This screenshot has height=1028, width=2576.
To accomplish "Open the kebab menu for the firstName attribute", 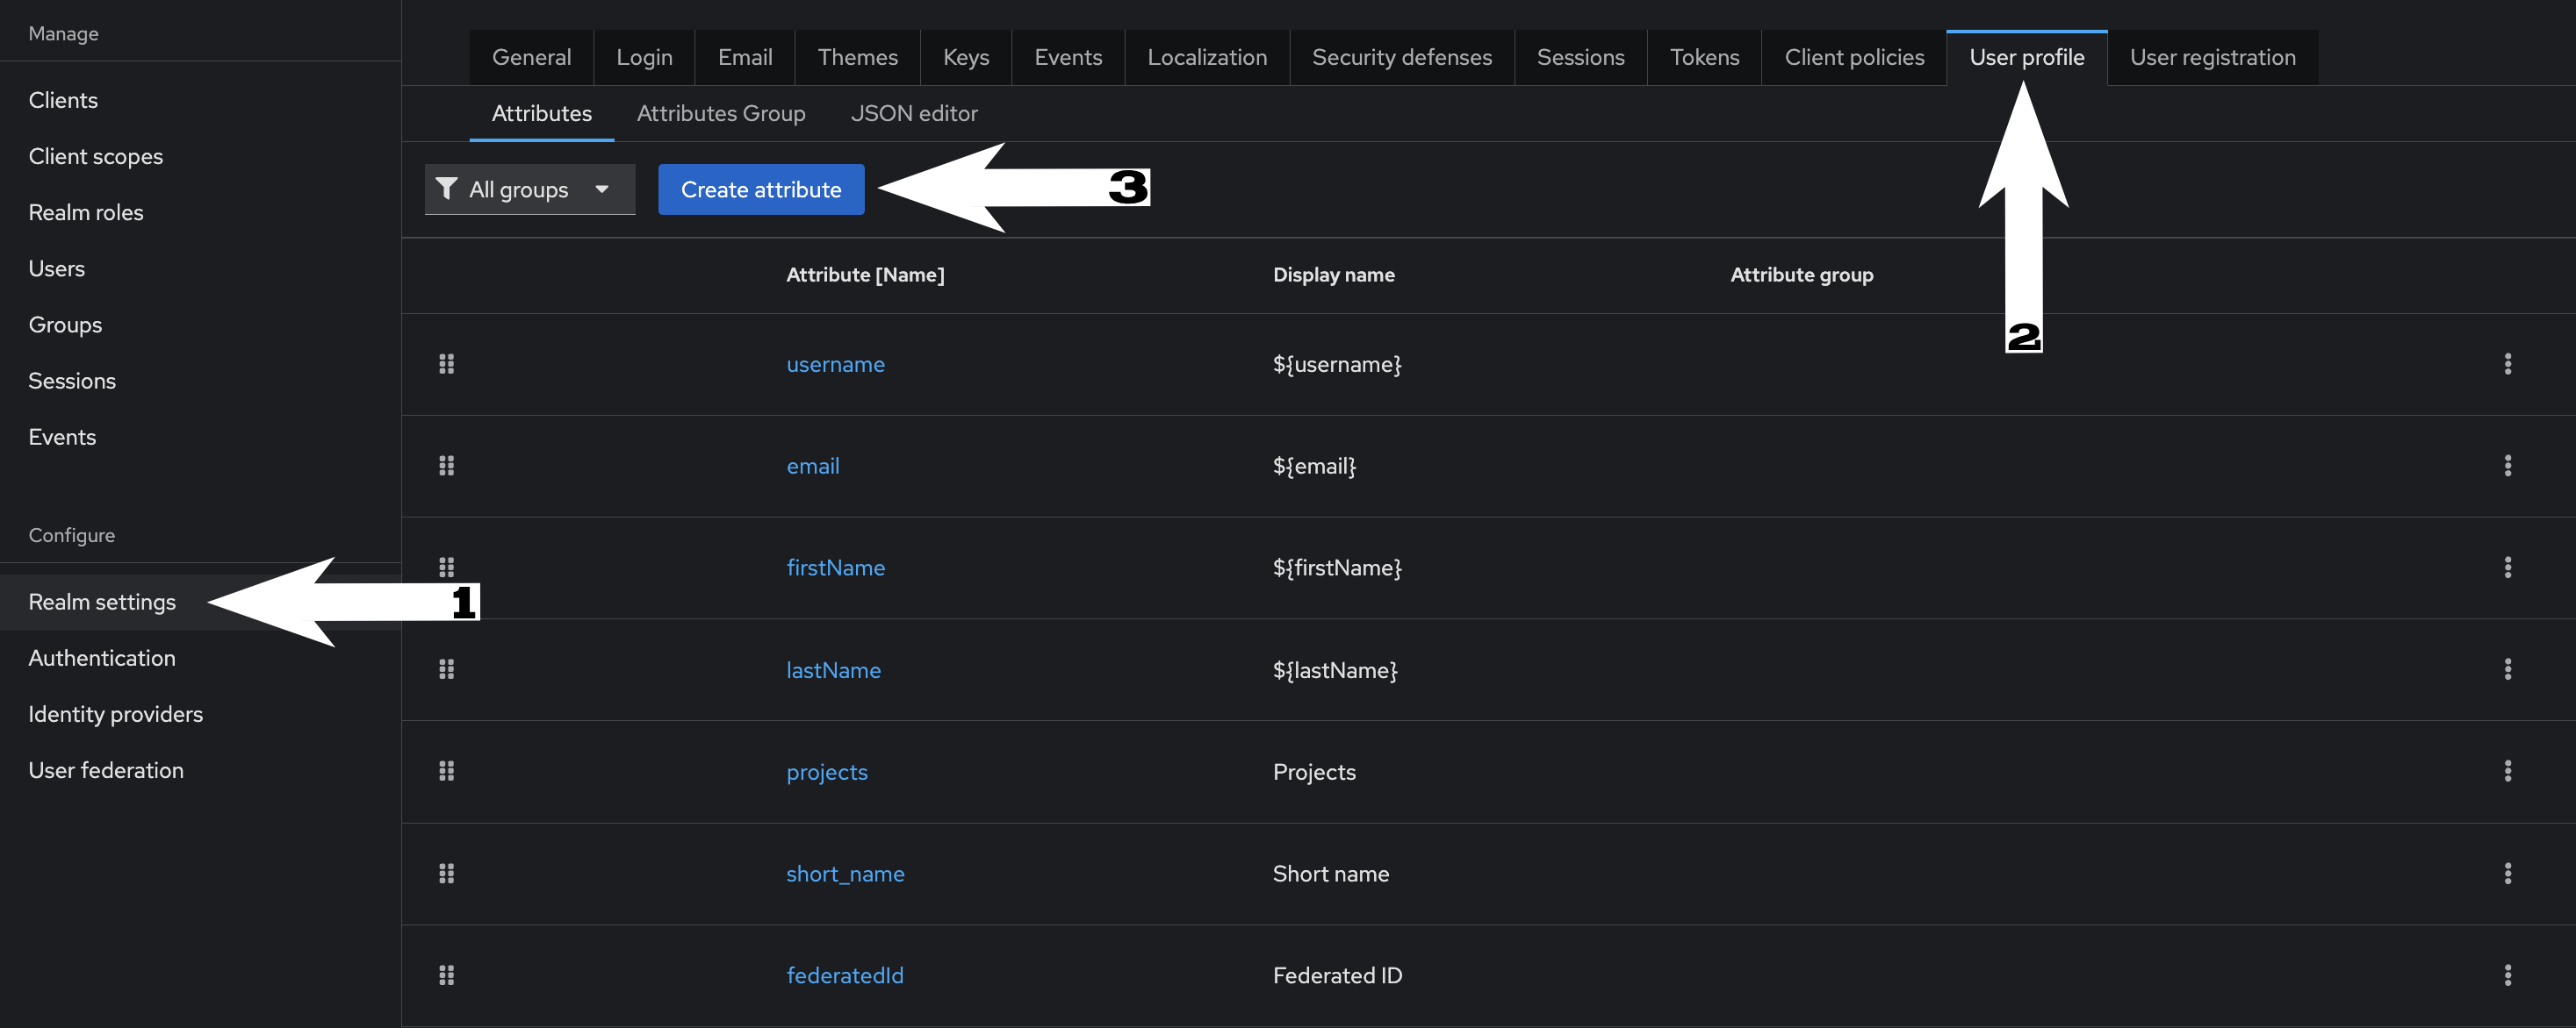I will [2507, 568].
